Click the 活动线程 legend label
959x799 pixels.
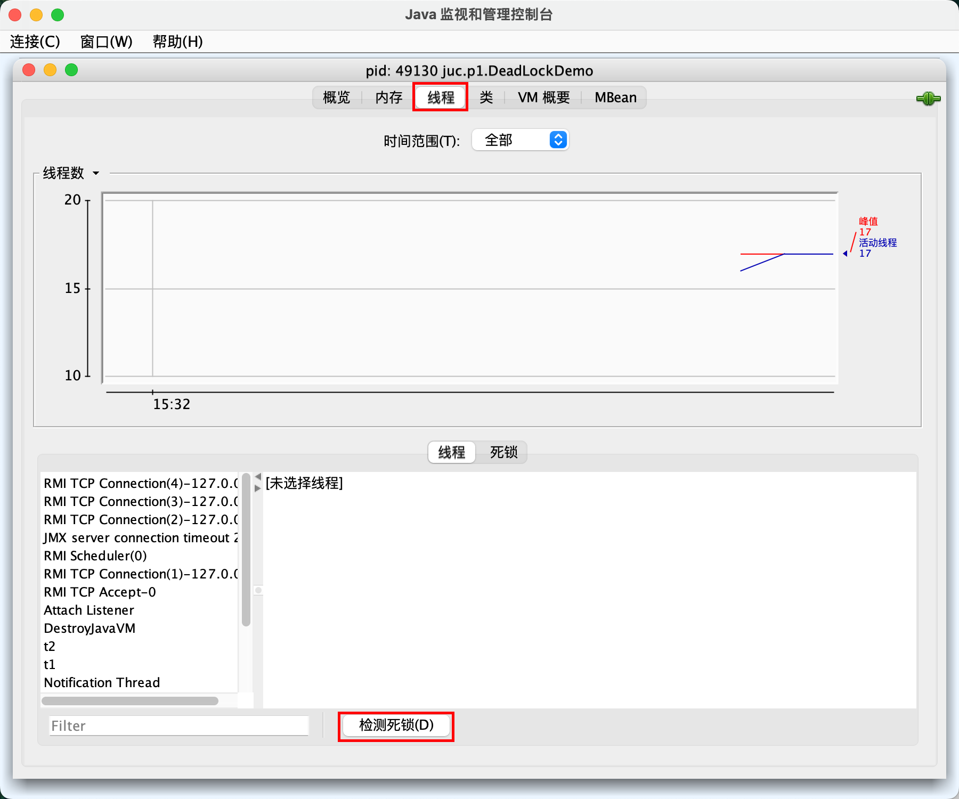tap(877, 242)
